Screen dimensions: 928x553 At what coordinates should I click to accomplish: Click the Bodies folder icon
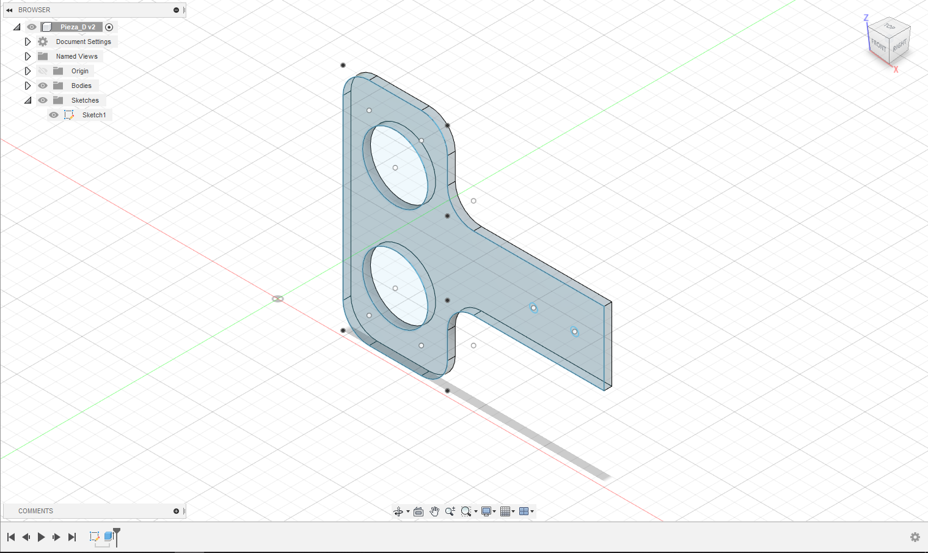(58, 86)
